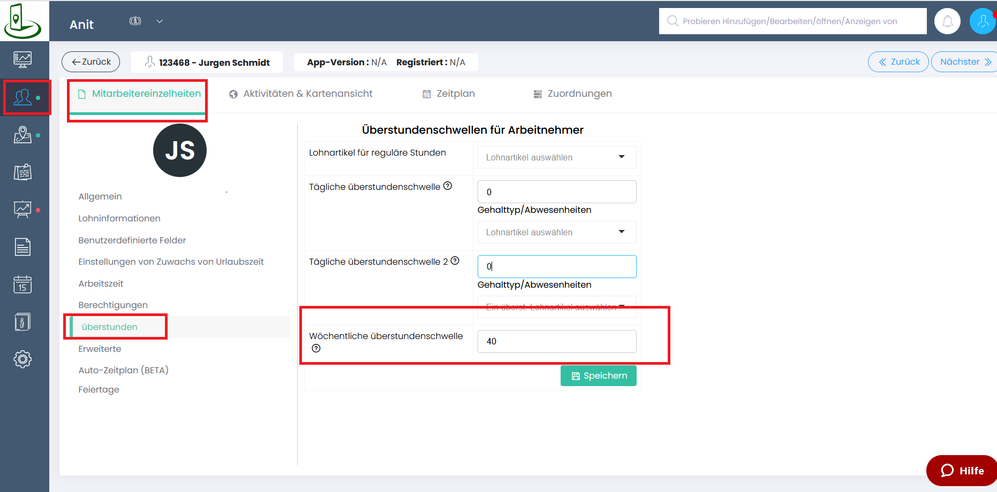Click help icon under Wöchentliche überstundenschwelle
This screenshot has height=492, width=997.
point(316,349)
